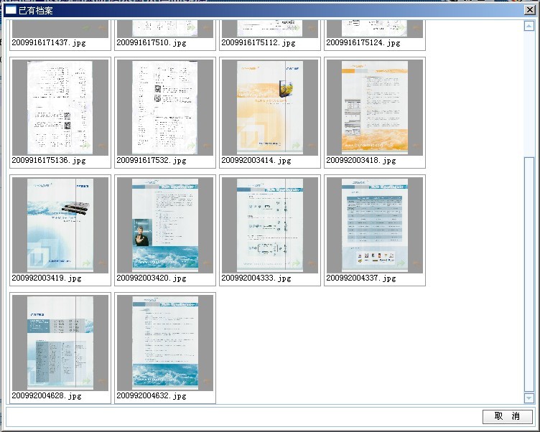Click the file name 200991617510.jpg

(152, 43)
